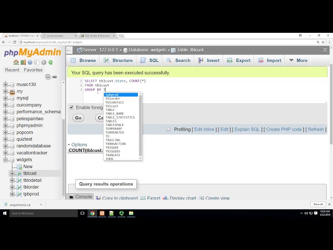Click the Display chart icon
The image size is (333, 250).
pyautogui.click(x=166, y=198)
